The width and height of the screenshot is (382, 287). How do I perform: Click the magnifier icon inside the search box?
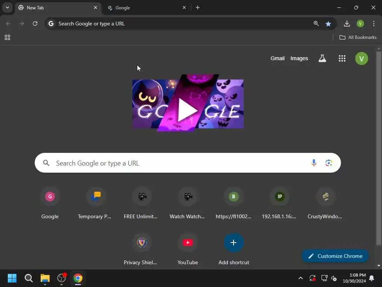tap(46, 163)
